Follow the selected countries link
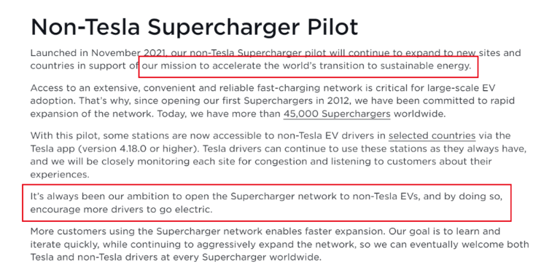Viewport: 541px width, 270px height. pos(432,135)
